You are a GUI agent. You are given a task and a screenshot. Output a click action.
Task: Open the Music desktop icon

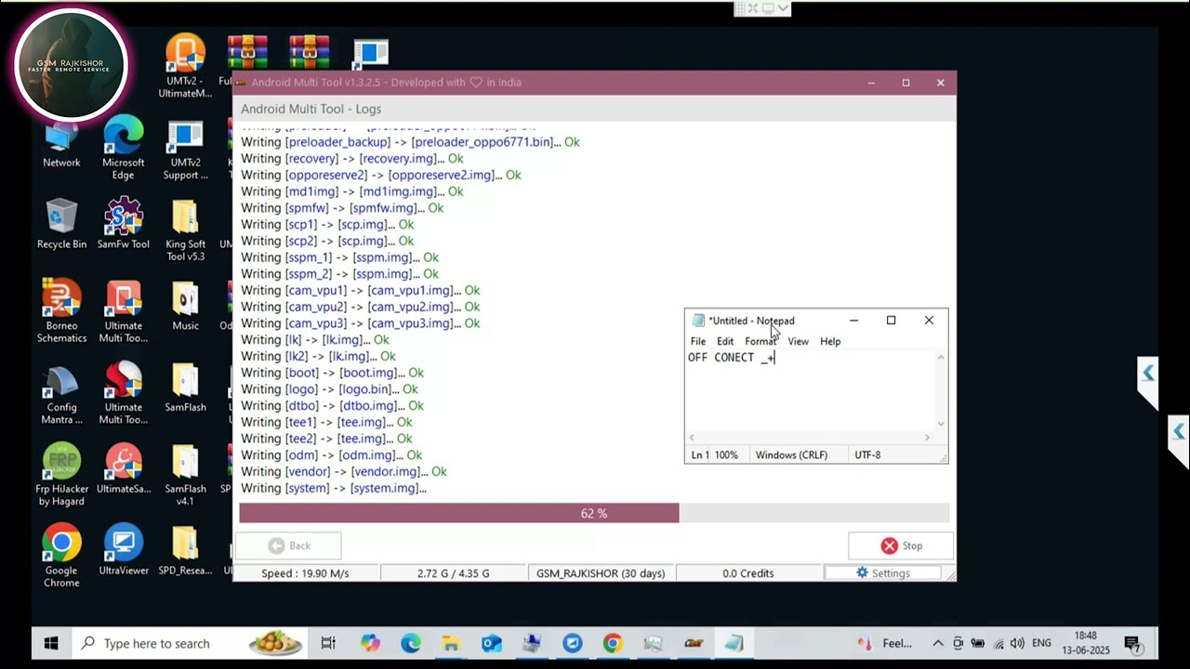(x=185, y=307)
